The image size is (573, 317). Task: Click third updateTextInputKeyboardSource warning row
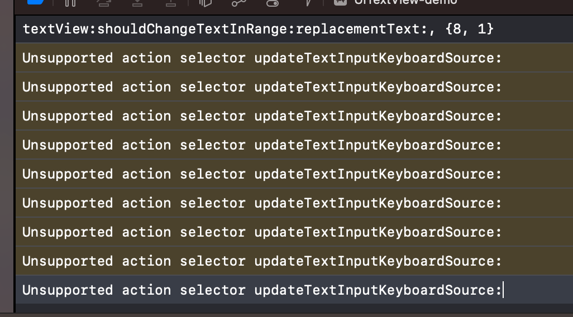(x=262, y=116)
